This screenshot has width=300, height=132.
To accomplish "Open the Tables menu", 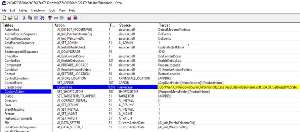I will pyautogui.click(x=23, y=10).
